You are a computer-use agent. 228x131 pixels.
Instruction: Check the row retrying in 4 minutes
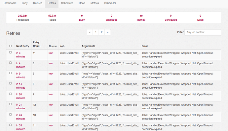tap(11, 63)
